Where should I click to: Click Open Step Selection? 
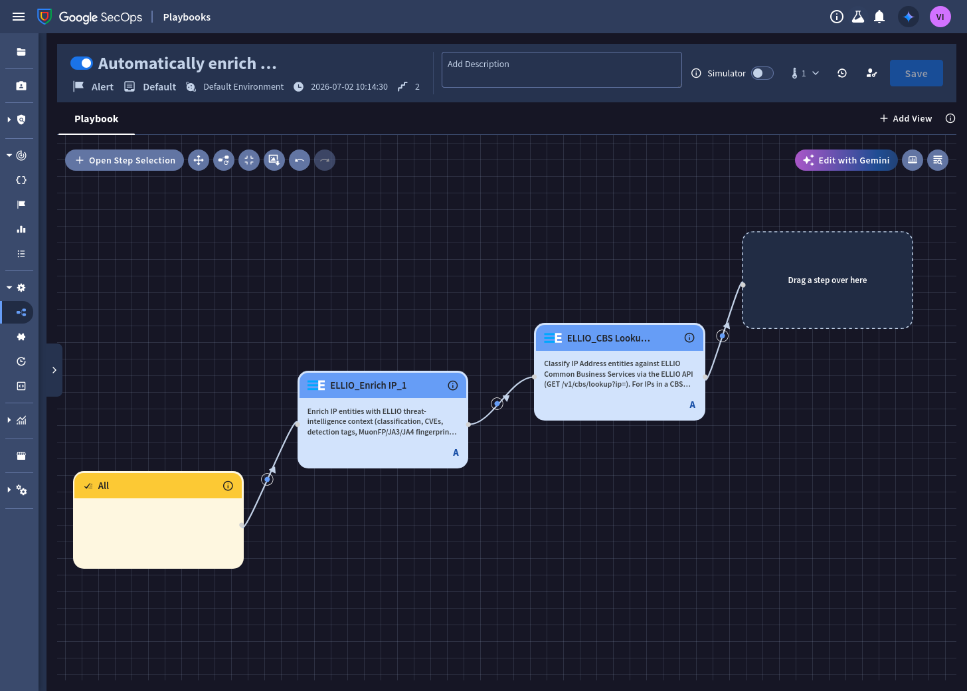pyautogui.click(x=124, y=160)
